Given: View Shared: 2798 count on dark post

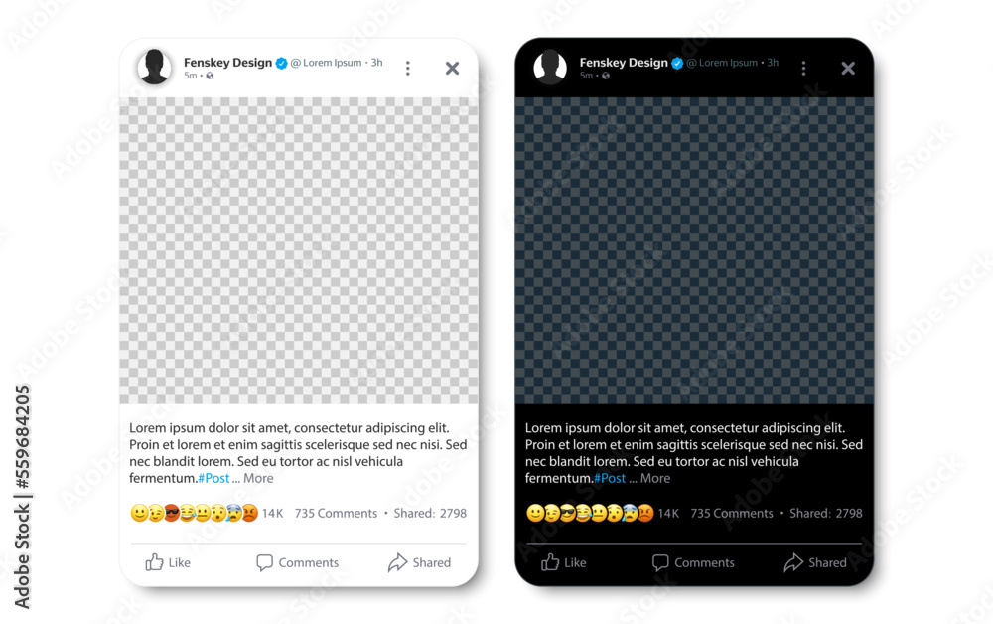Looking at the screenshot, I should point(826,513).
